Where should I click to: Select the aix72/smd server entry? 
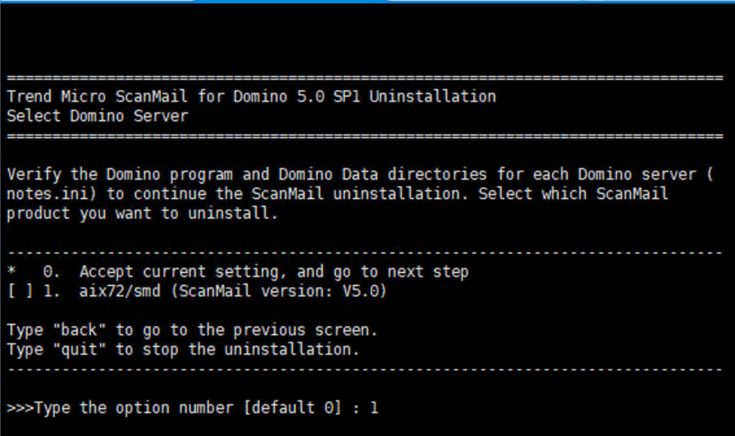[119, 291]
